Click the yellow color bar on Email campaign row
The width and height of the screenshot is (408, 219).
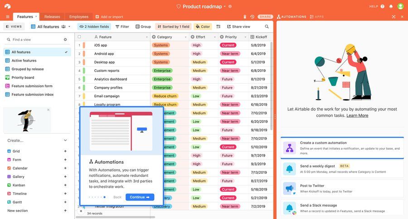coord(84,96)
